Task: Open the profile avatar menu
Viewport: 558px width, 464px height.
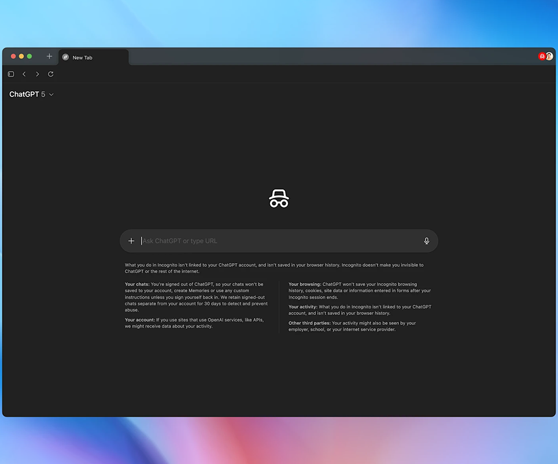Action: (549, 57)
